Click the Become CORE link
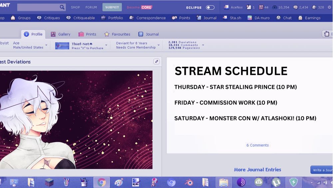333x188 pixels. (x=140, y=7)
